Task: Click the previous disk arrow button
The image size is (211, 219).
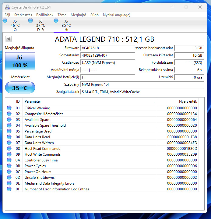Action: 9,39
